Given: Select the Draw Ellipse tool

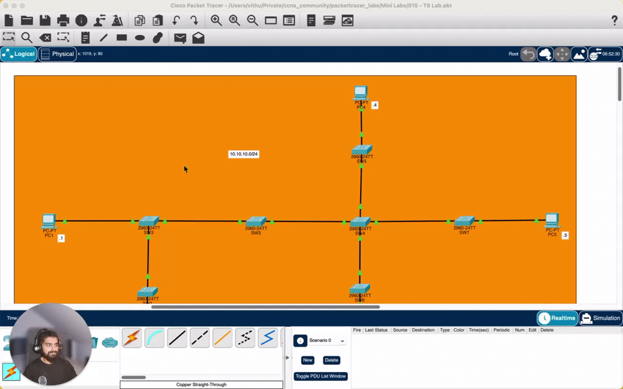Looking at the screenshot, I should pyautogui.click(x=140, y=38).
